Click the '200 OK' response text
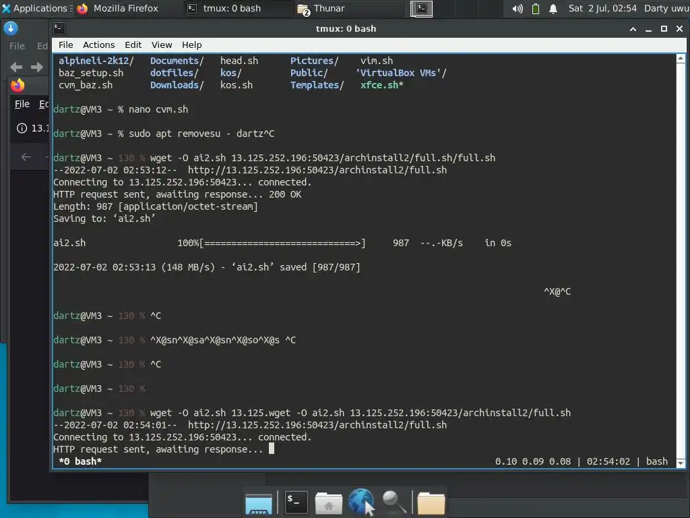 coord(285,194)
